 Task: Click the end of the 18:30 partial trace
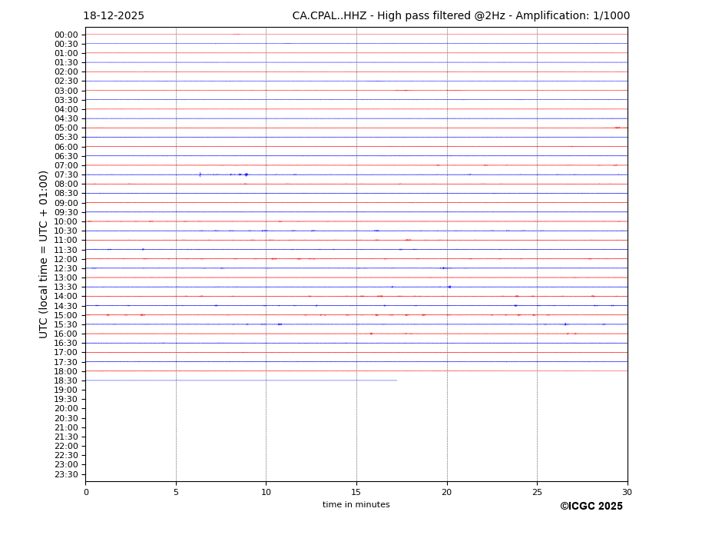pos(396,380)
